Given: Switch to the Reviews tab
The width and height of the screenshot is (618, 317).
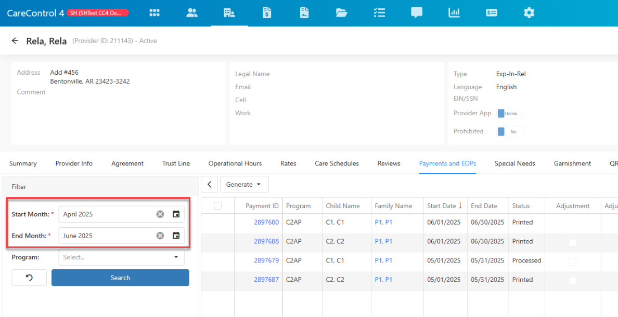Looking at the screenshot, I should pos(389,163).
